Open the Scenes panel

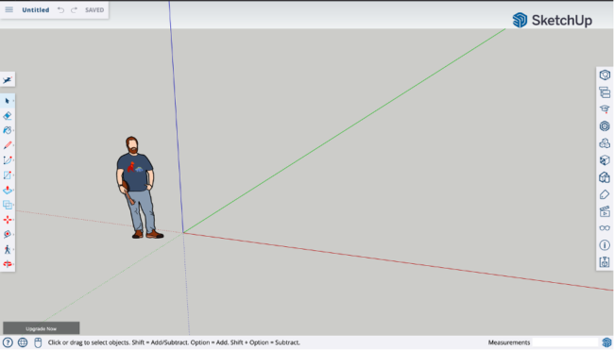point(605,211)
